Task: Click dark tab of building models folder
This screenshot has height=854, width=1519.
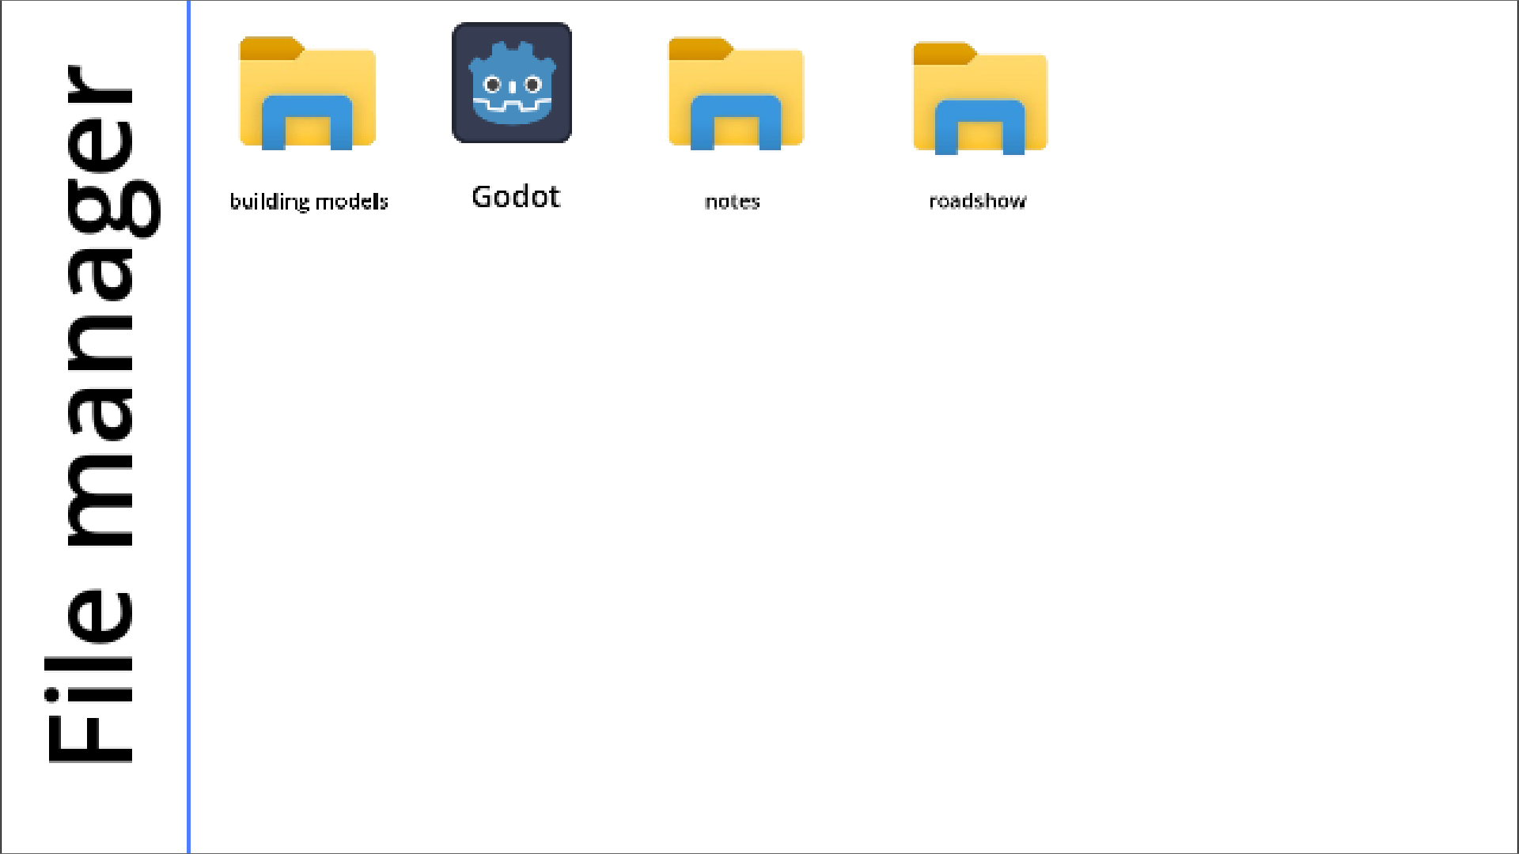Action: [269, 48]
